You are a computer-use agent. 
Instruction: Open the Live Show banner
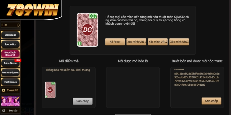click(x=10, y=101)
